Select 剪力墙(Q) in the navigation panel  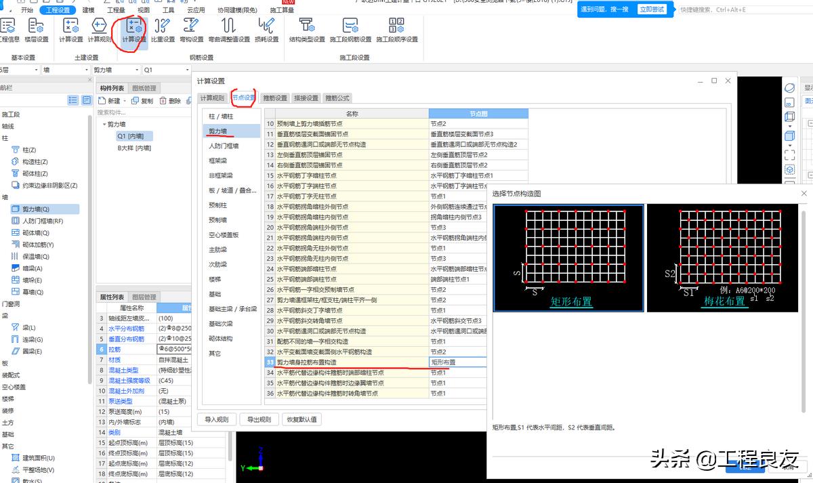[x=35, y=209]
